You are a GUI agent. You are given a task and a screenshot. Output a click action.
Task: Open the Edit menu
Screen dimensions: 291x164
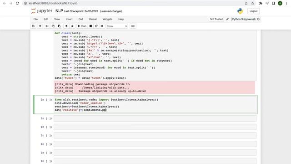(x=46, y=19)
